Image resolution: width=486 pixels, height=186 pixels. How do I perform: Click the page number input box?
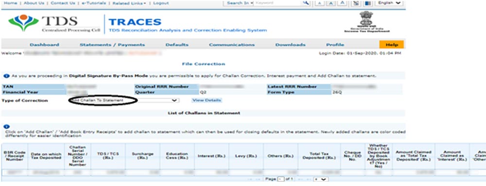[x=281, y=179]
